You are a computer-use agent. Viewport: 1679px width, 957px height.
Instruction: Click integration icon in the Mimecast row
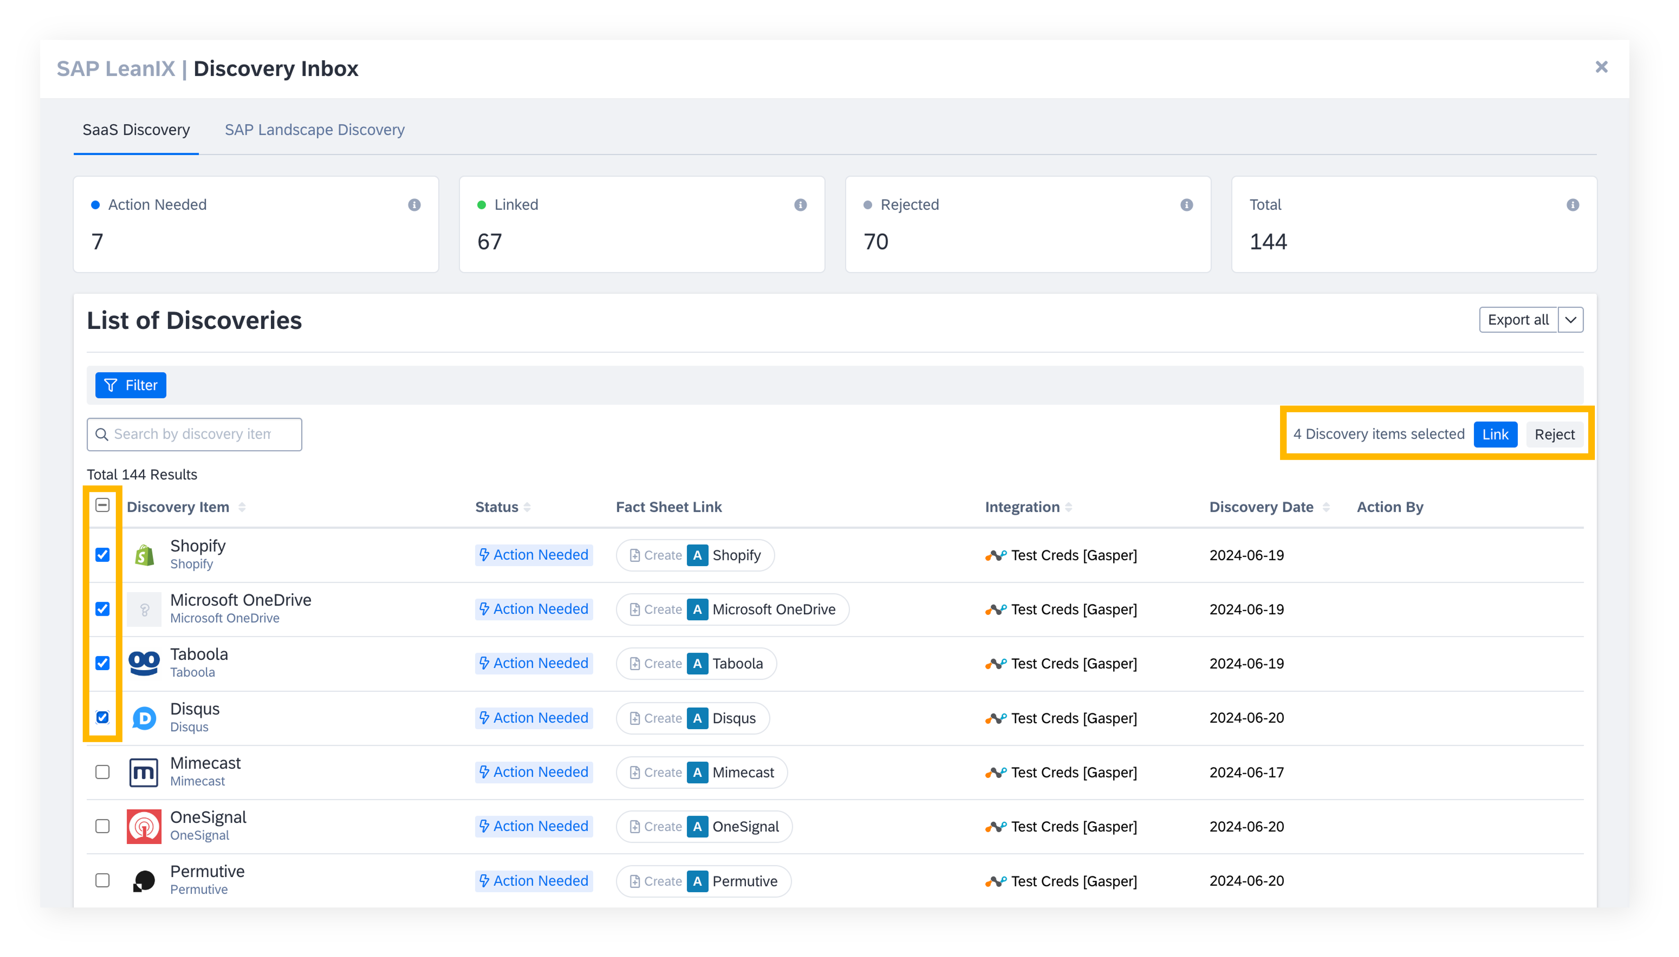[x=995, y=772]
